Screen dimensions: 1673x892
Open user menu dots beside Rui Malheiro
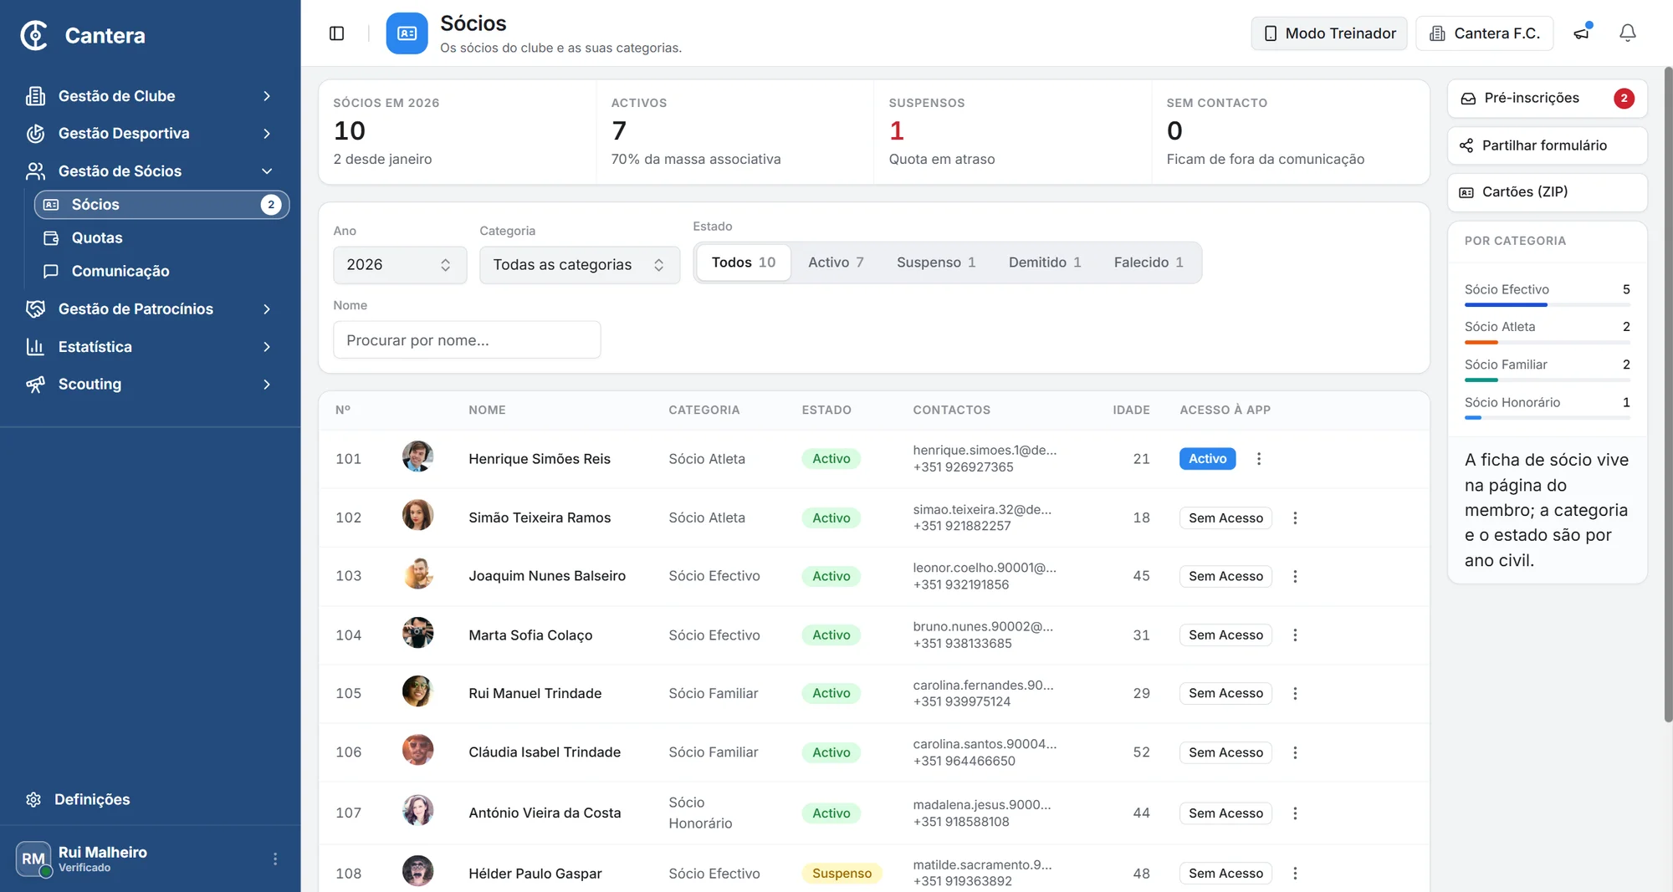click(275, 859)
